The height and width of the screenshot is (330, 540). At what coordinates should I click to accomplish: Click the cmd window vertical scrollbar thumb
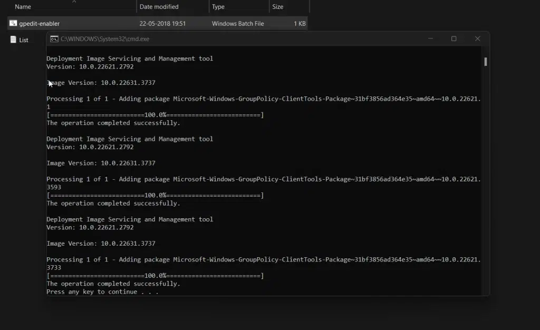pos(486,62)
